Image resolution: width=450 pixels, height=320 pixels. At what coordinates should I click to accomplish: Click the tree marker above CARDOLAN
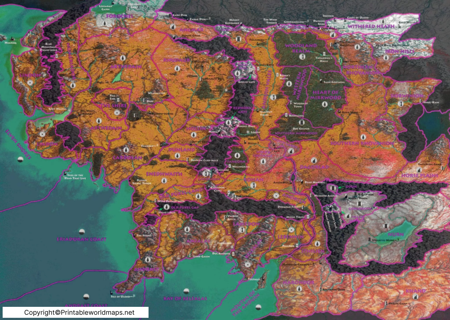coord(126,150)
